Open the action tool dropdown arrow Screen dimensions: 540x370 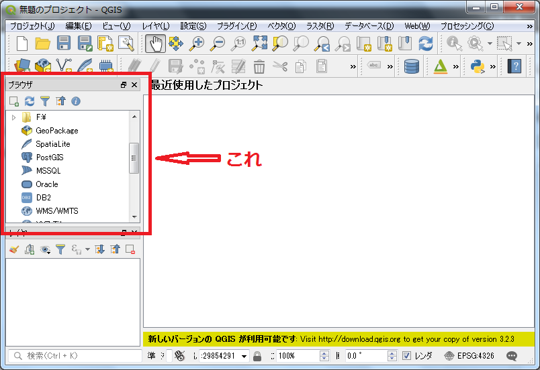(490, 44)
